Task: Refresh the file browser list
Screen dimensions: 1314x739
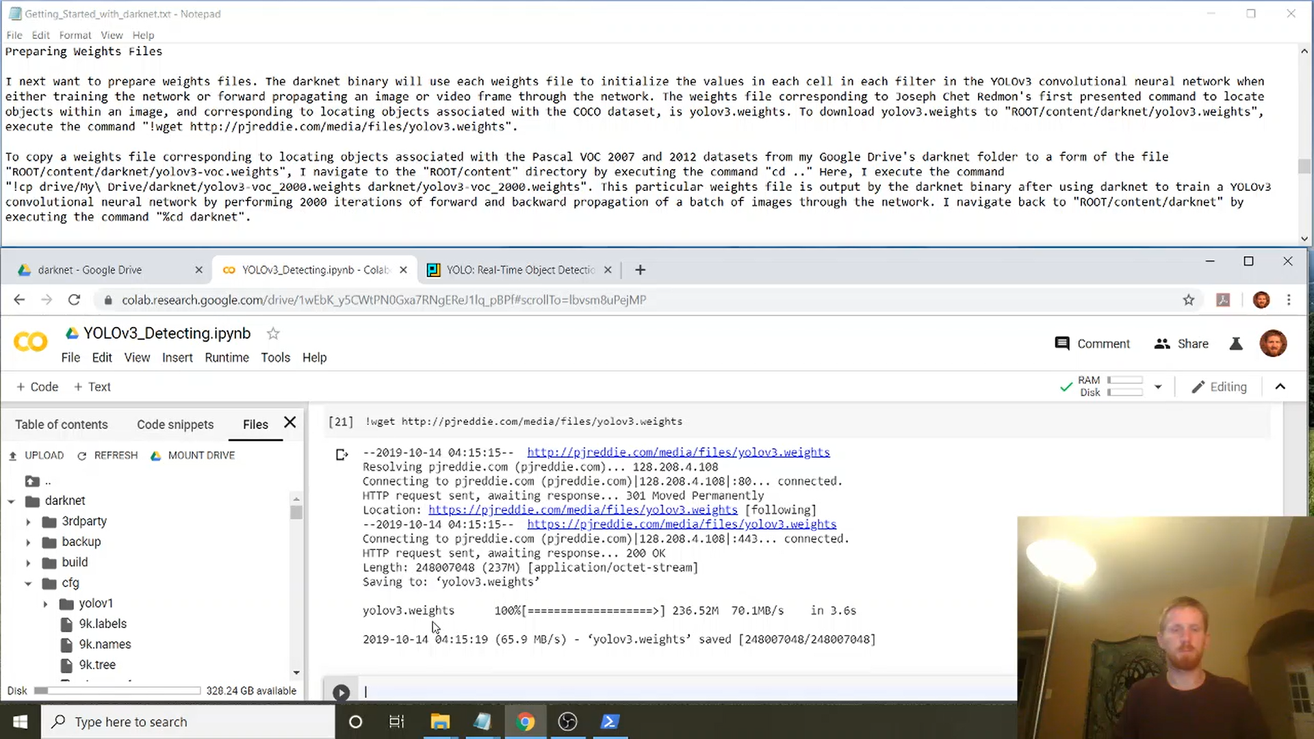Action: [107, 456]
